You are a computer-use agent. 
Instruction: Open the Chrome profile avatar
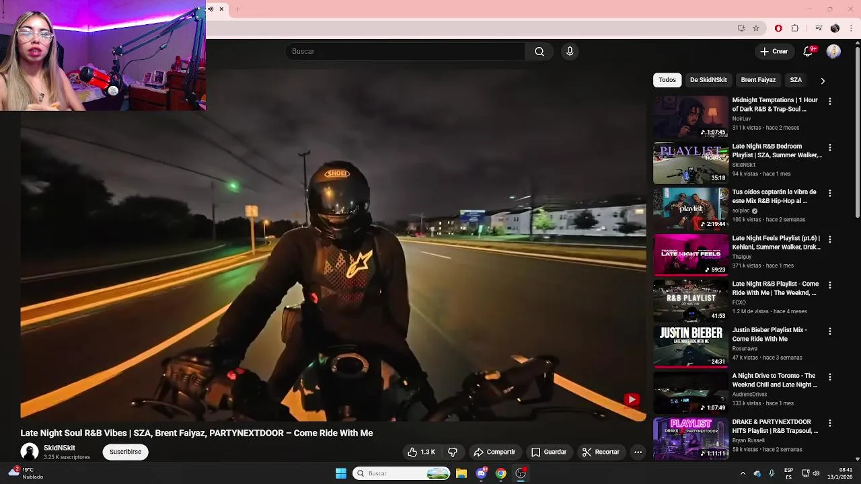(835, 28)
